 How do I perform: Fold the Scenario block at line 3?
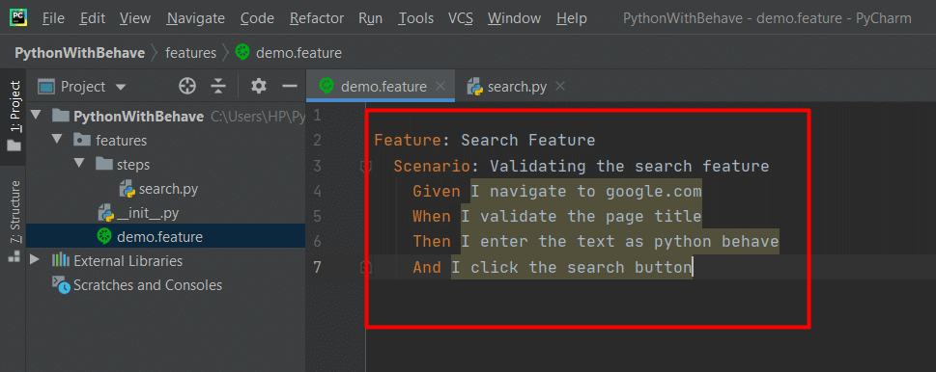pos(366,166)
